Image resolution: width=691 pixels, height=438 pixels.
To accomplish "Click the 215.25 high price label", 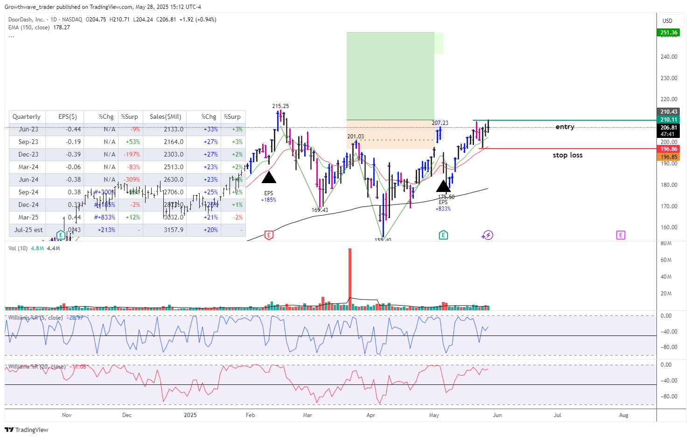I will pos(280,106).
